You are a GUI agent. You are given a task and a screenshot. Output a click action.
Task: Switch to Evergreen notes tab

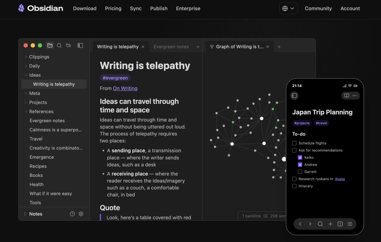click(171, 47)
